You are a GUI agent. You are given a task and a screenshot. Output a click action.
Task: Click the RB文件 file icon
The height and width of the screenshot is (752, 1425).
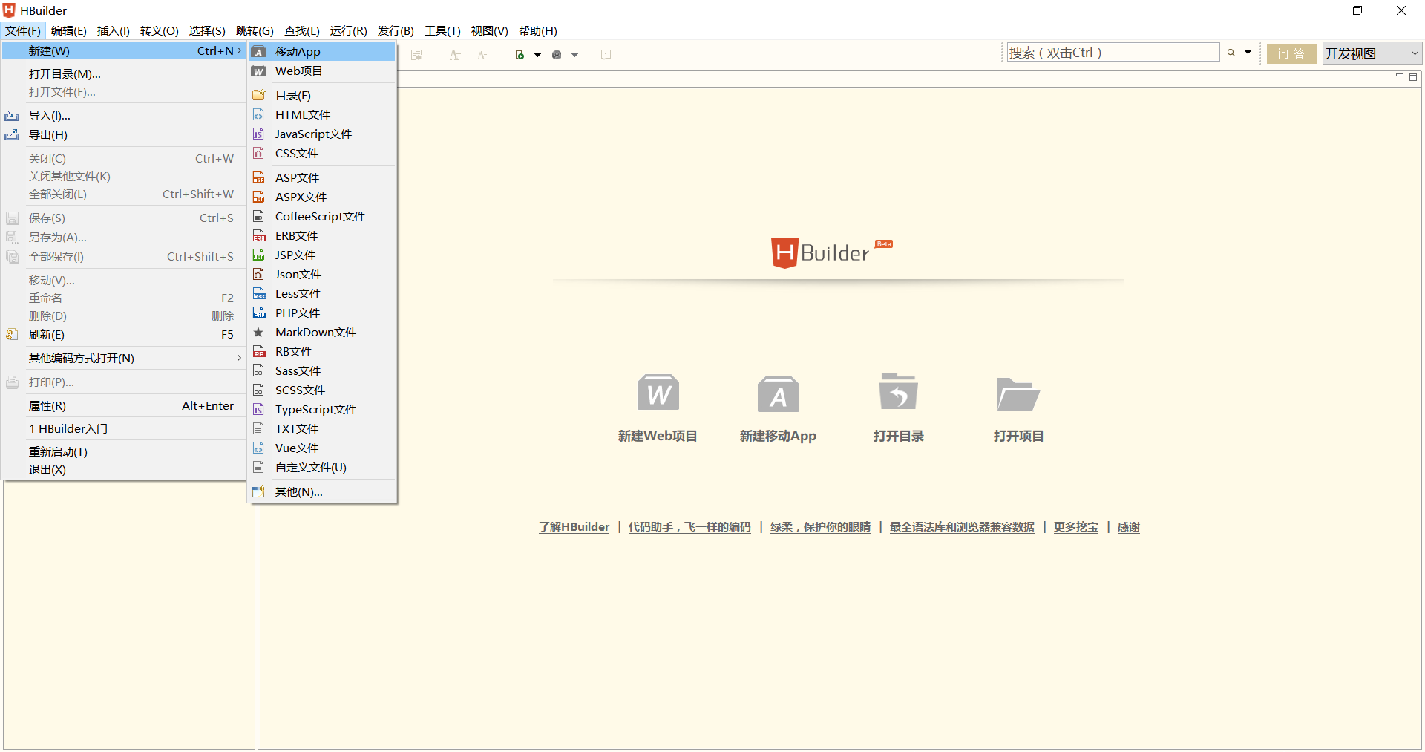pos(258,351)
